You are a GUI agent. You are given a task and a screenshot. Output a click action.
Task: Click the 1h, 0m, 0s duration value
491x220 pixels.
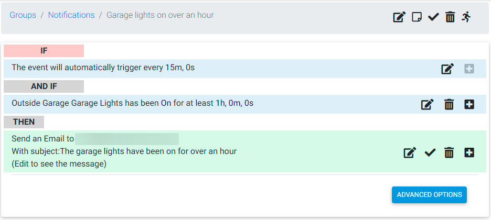pos(234,103)
